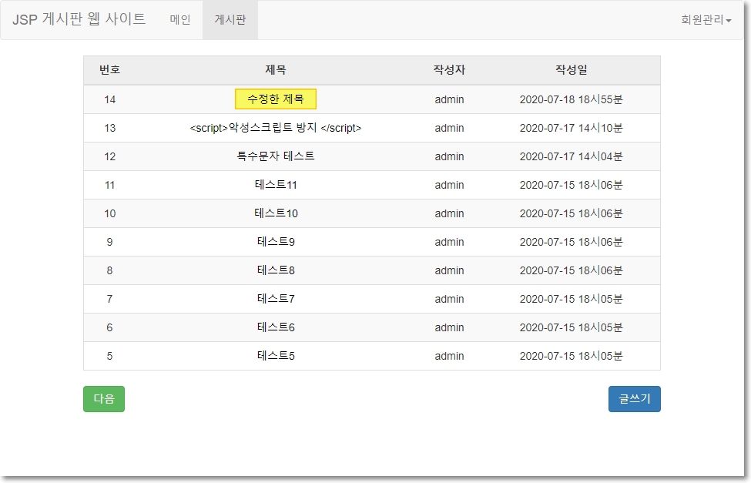Viewport: 751px width, 483px height.
Task: Click post number 11 cell
Action: 109,185
